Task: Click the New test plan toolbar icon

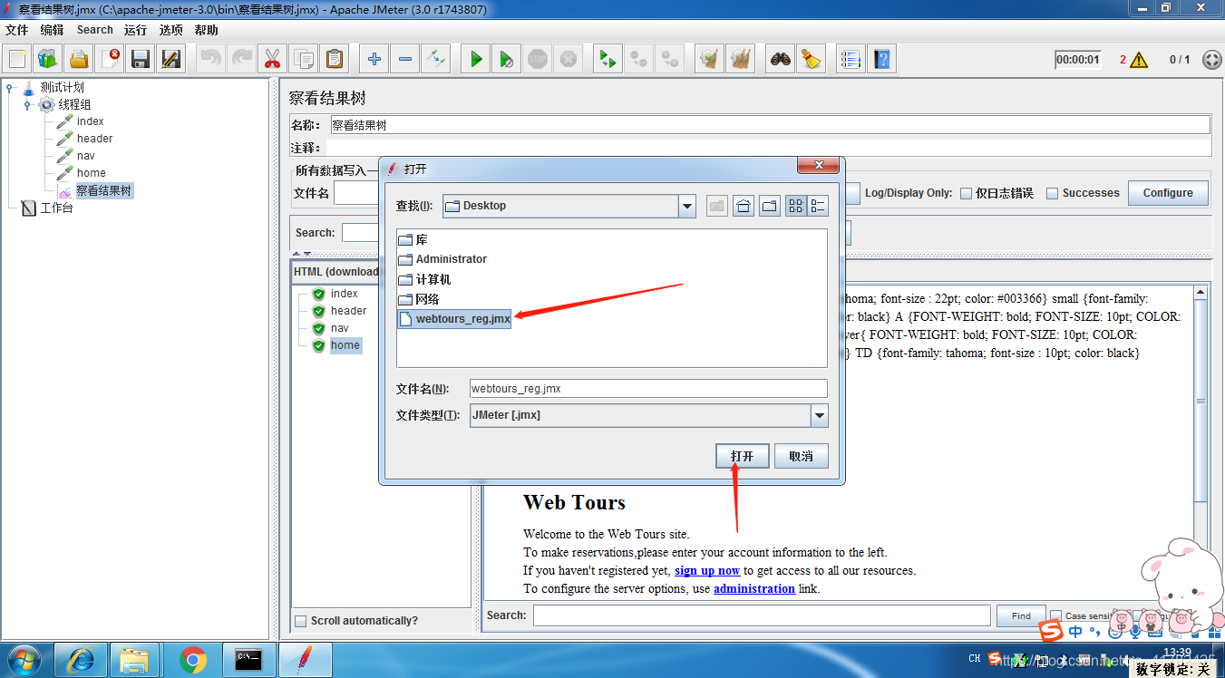Action: coord(17,60)
